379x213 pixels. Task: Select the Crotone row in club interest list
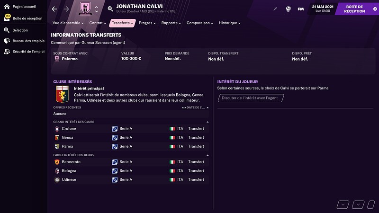[131, 129]
